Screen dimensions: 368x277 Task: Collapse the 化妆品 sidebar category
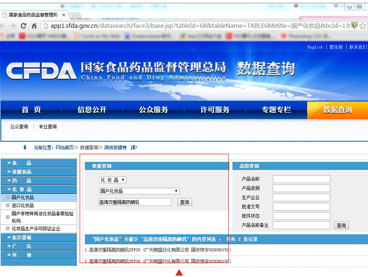[x=39, y=190]
